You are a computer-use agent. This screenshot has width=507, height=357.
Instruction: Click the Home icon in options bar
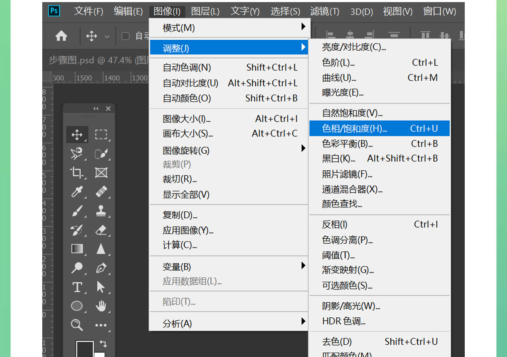point(61,36)
